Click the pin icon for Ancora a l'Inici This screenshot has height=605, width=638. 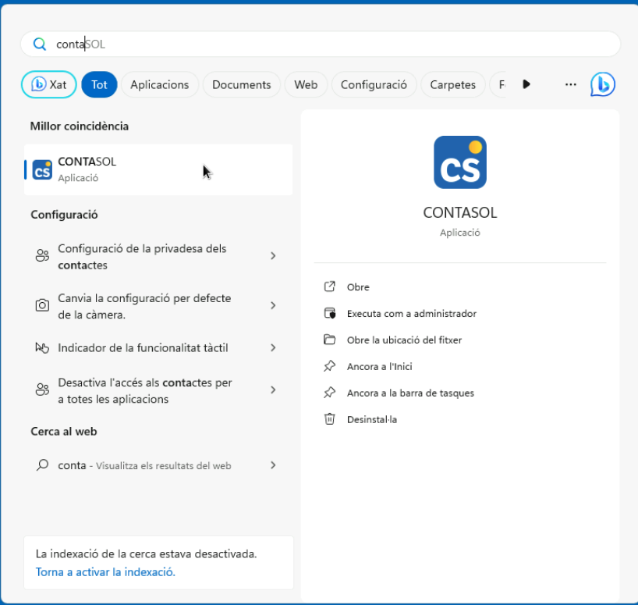pyautogui.click(x=330, y=366)
